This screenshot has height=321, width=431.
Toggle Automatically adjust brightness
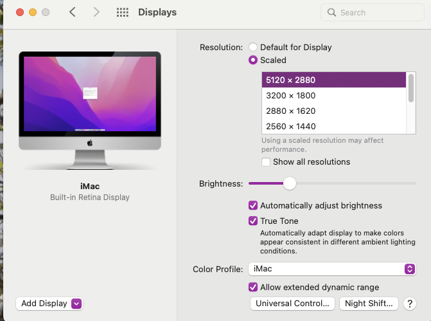pyautogui.click(x=253, y=205)
